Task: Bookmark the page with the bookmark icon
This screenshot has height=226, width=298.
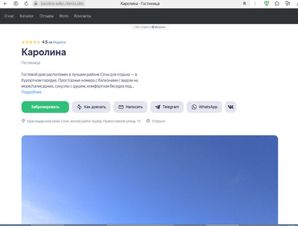Action: point(245,4)
